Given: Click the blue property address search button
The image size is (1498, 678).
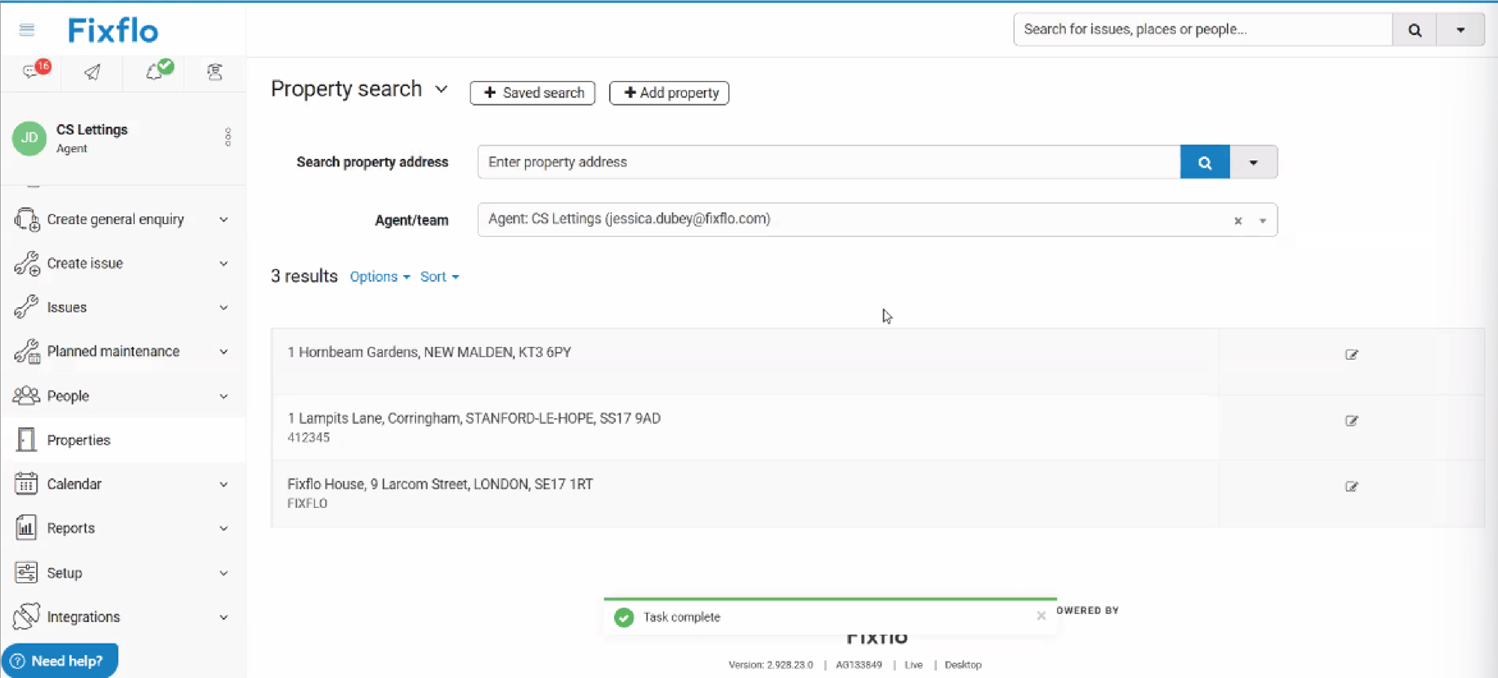Looking at the screenshot, I should pyautogui.click(x=1204, y=163).
